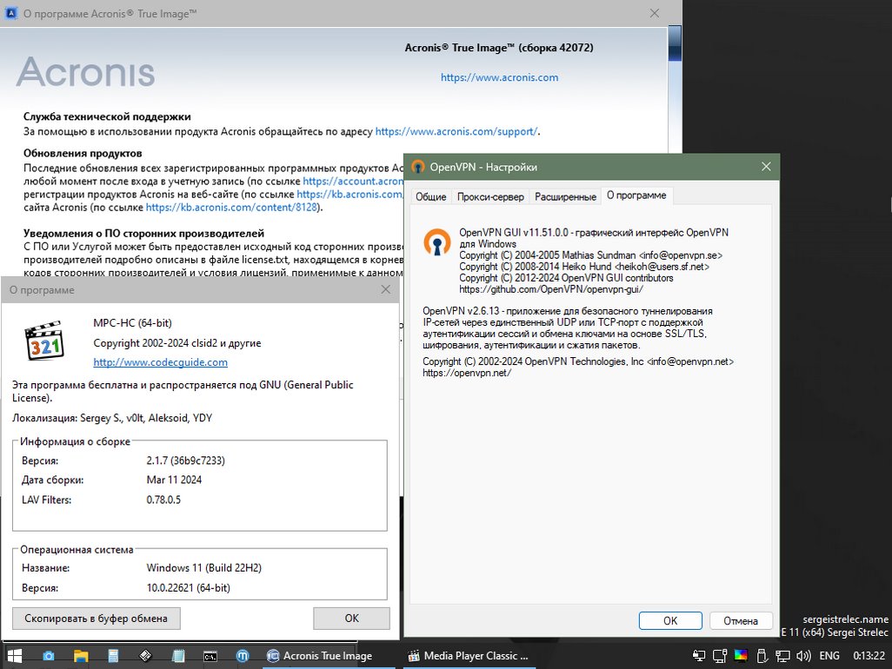Click the Служба технической поддержки heading
The width and height of the screenshot is (892, 669).
pos(107,116)
